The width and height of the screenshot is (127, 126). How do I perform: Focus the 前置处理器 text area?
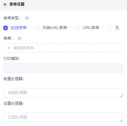point(63,93)
